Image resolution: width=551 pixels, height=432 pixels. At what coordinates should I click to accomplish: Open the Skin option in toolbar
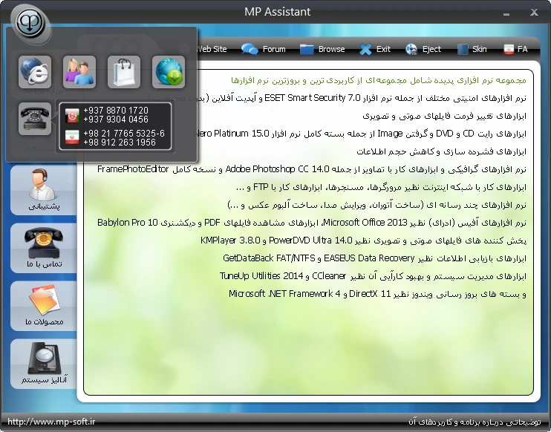[472, 49]
